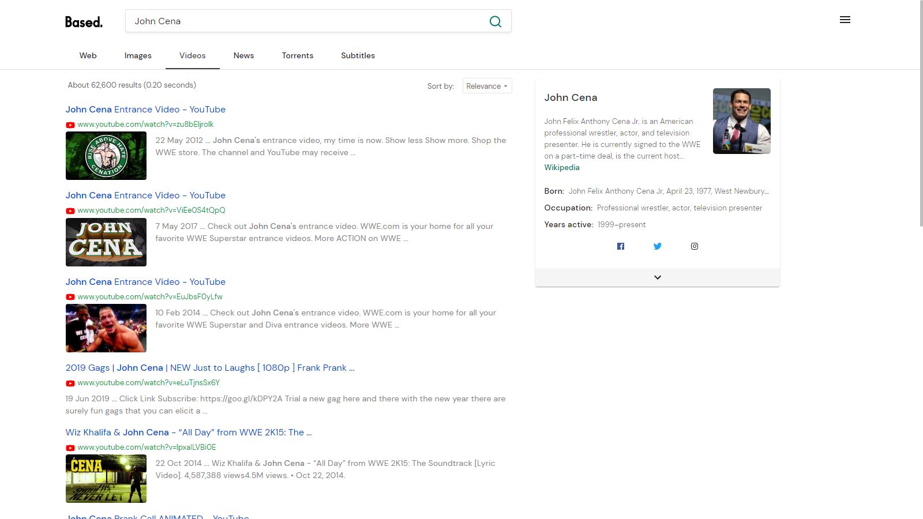The image size is (923, 519).
Task: Click the Rise Above Hate Cenation thumbnail
Action: 106,156
